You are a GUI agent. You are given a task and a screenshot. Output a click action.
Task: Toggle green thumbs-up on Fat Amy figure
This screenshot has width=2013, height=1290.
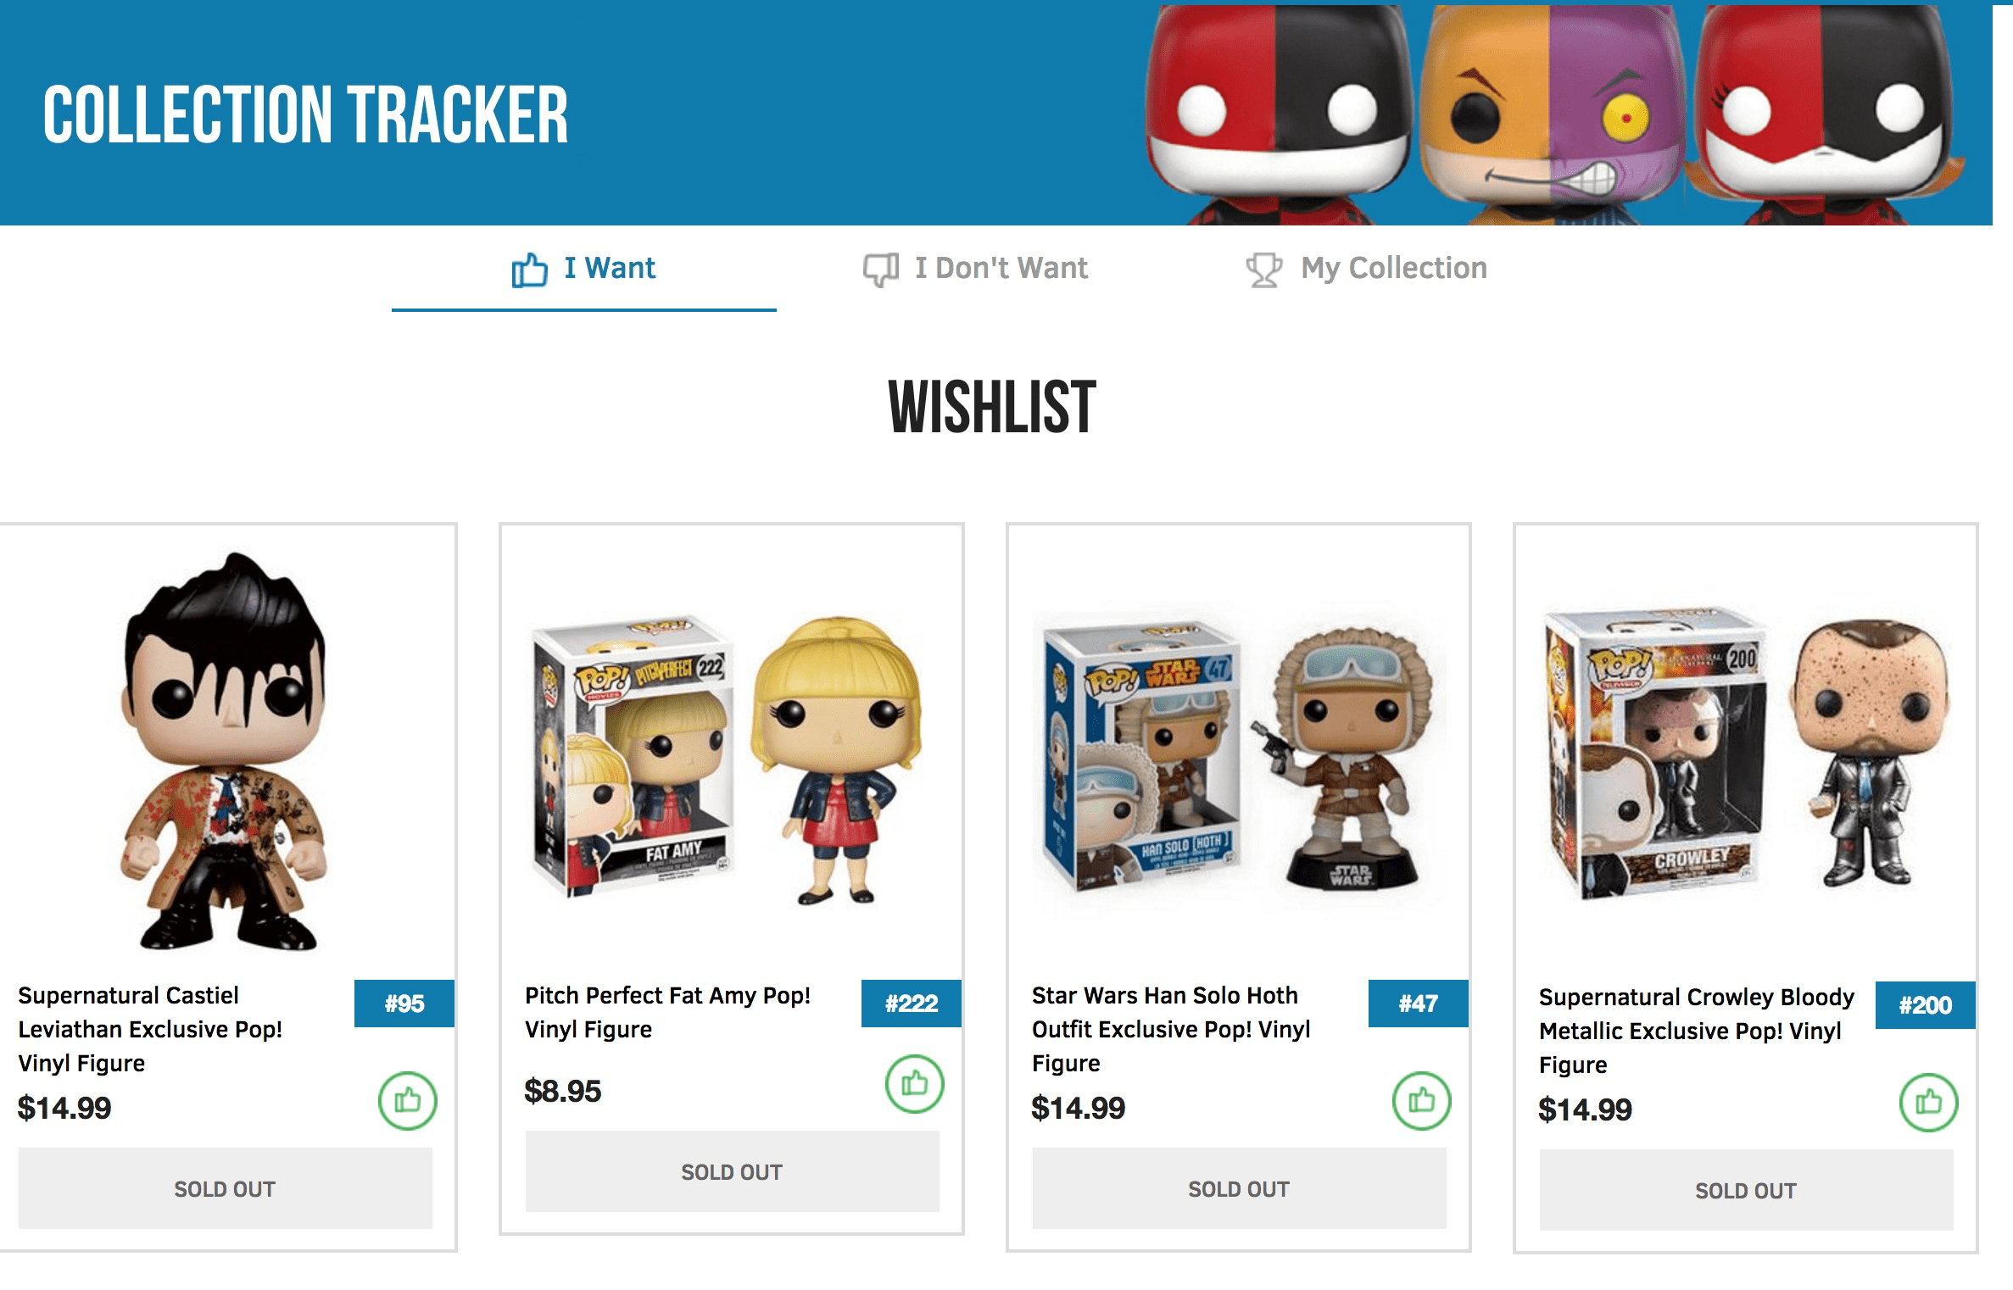(915, 1083)
